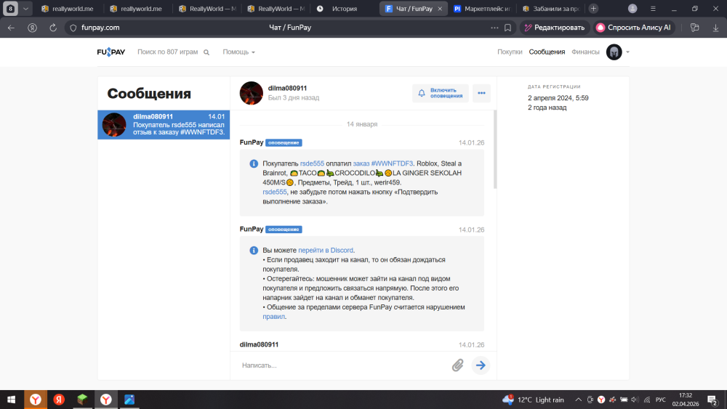Click the chat scrollbar

(x=495, y=149)
